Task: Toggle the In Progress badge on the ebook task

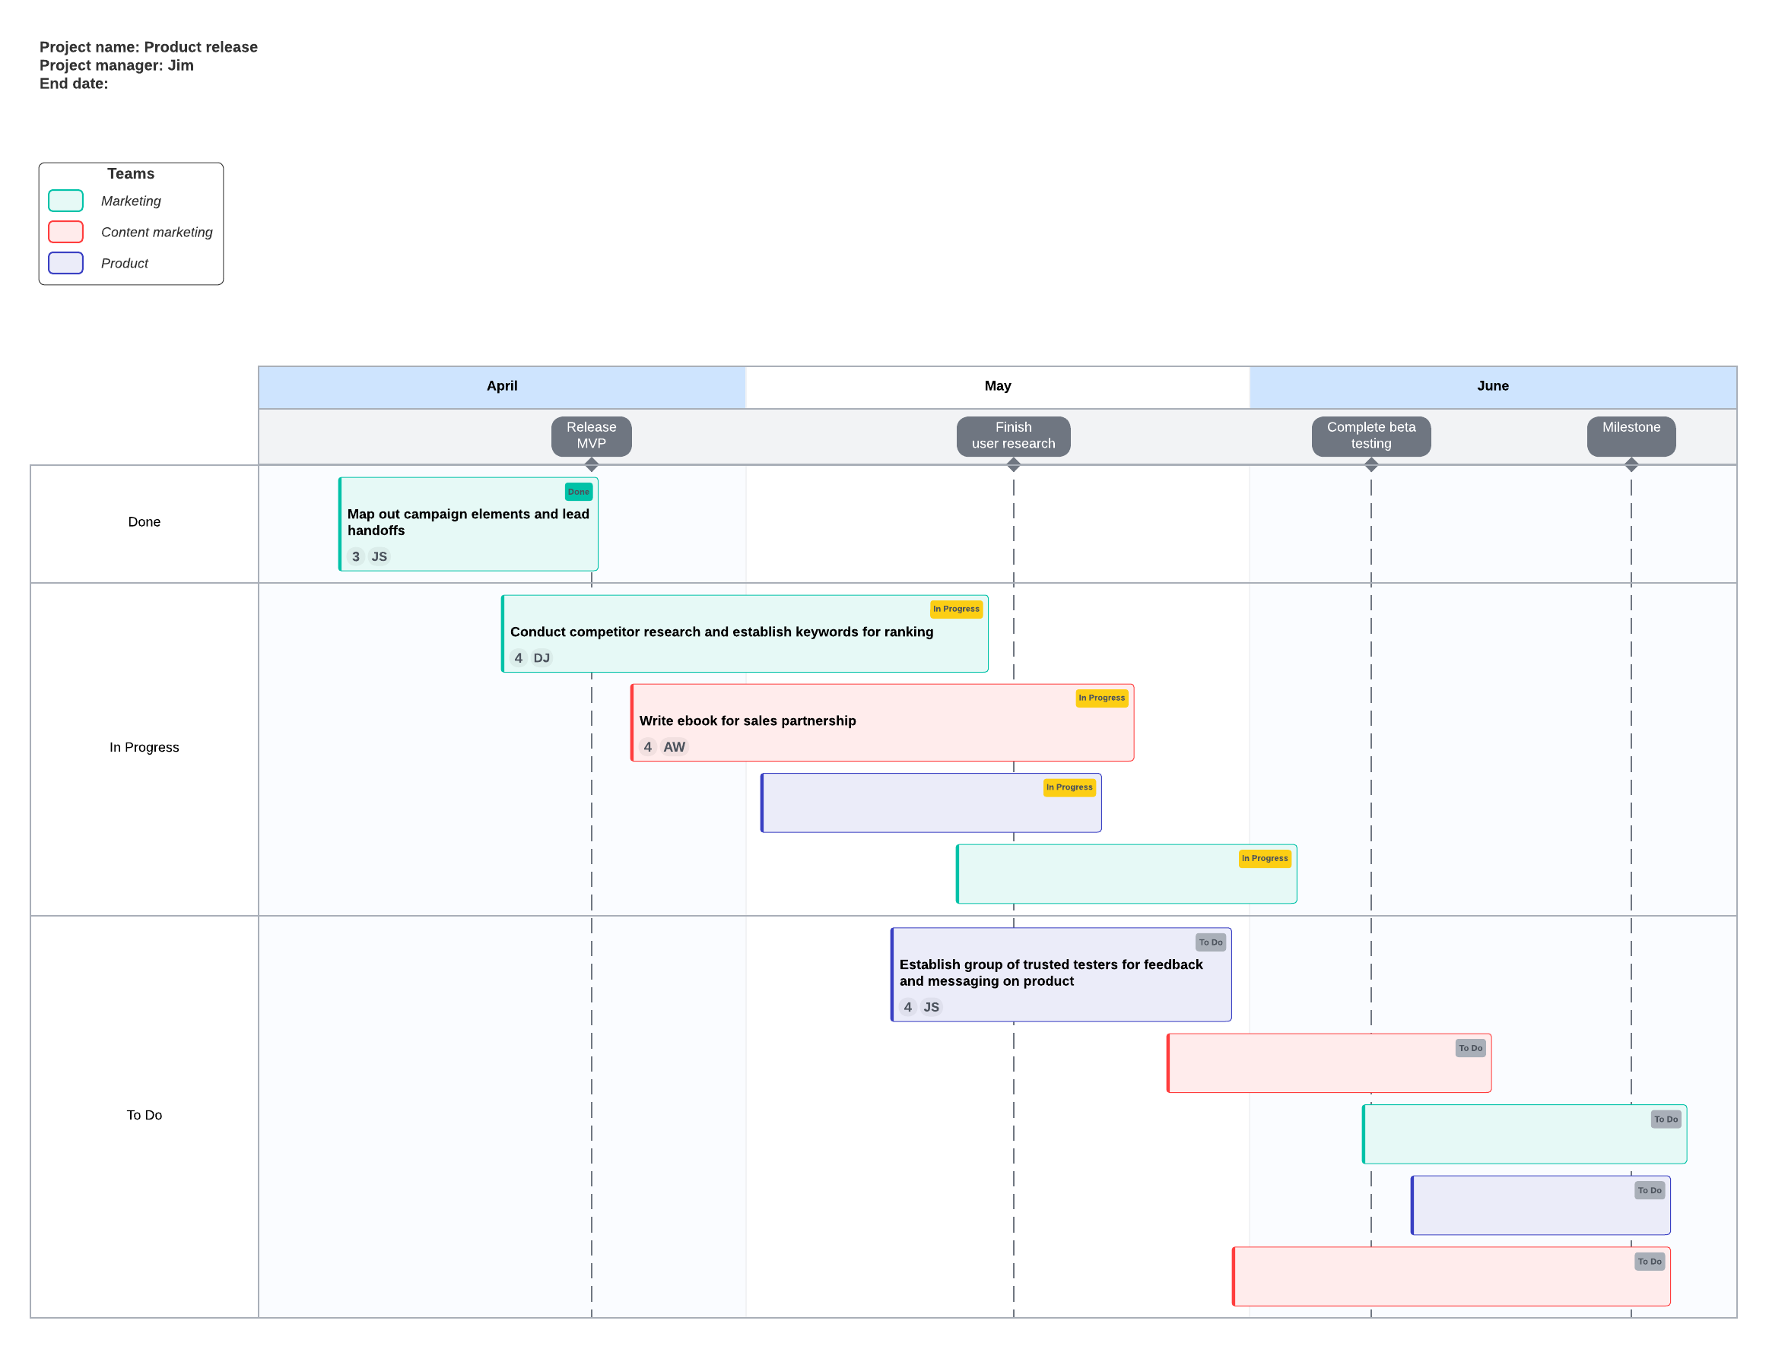Action: pyautogui.click(x=1101, y=698)
